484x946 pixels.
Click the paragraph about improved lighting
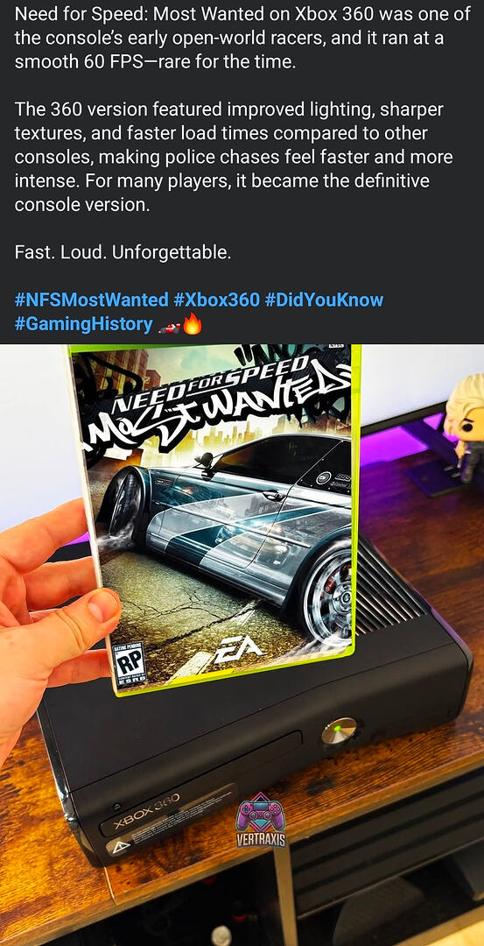pos(234,157)
